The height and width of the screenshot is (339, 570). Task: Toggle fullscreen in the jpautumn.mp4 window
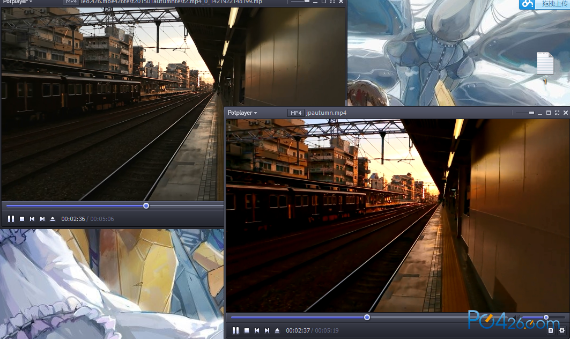[557, 113]
